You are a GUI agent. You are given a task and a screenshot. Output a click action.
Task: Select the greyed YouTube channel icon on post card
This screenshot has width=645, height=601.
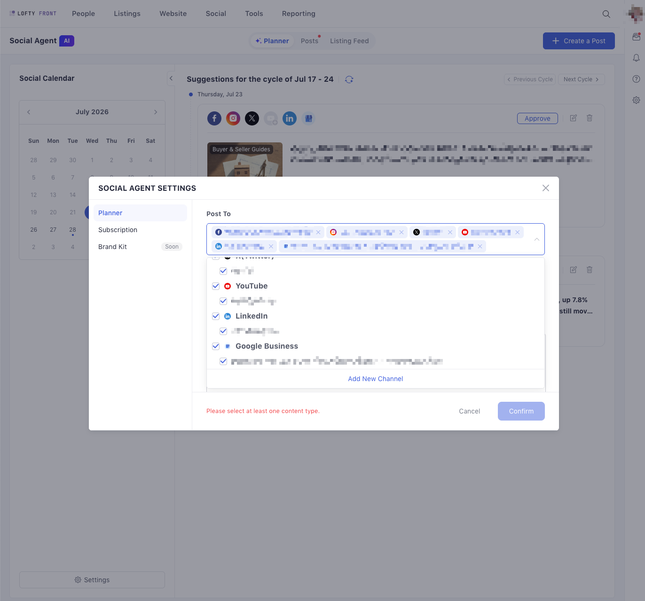tap(271, 118)
